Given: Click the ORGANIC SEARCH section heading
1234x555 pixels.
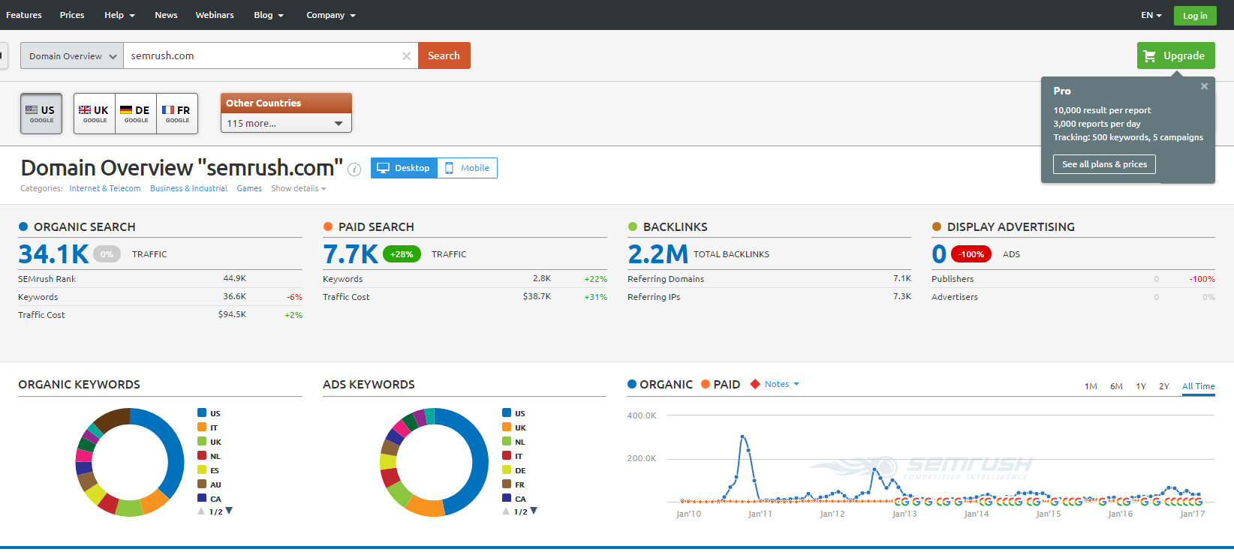Looking at the screenshot, I should pyautogui.click(x=84, y=226).
